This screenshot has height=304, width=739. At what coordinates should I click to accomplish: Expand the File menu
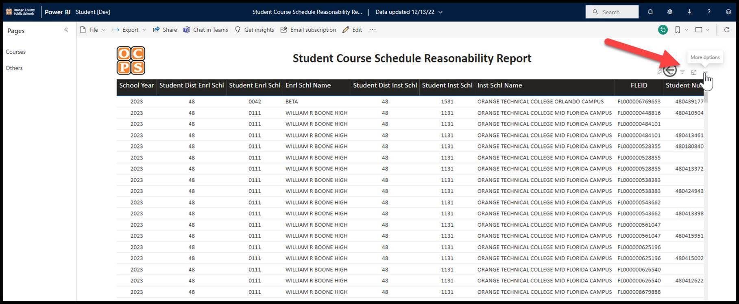[x=93, y=30]
